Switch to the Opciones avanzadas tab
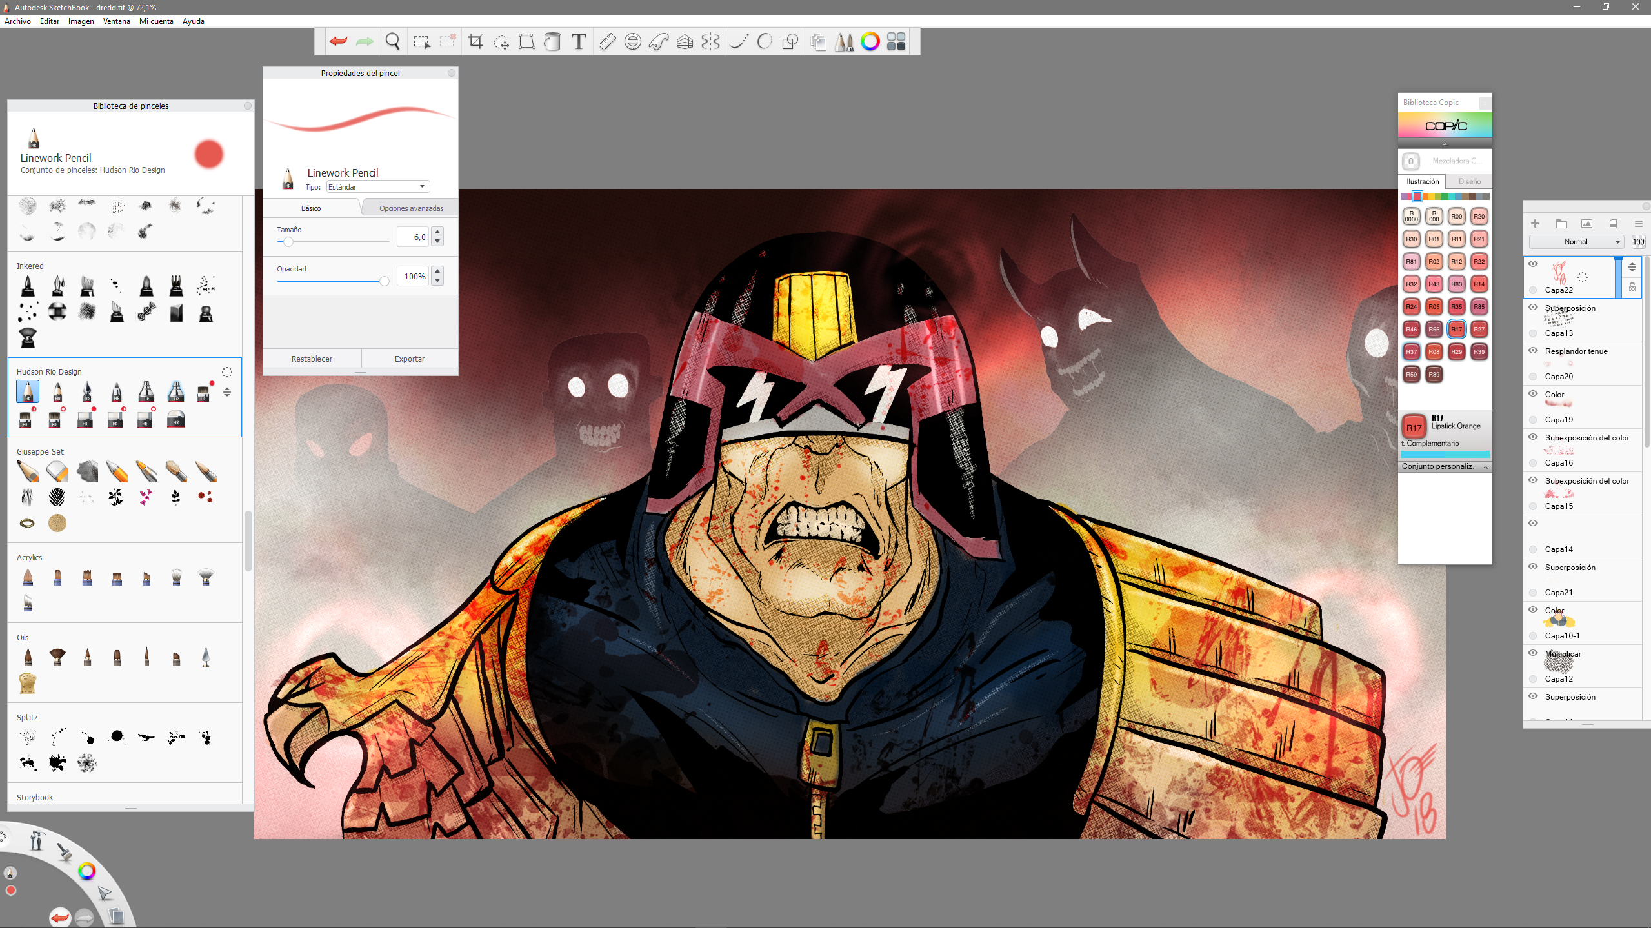Image resolution: width=1651 pixels, height=928 pixels. pos(411,208)
